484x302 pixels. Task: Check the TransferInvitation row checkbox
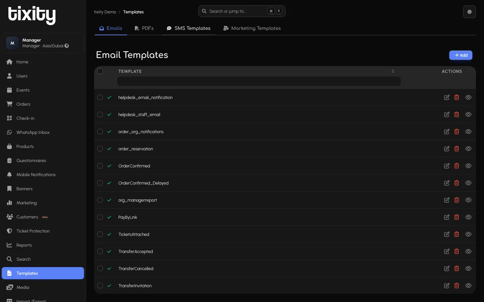point(100,286)
